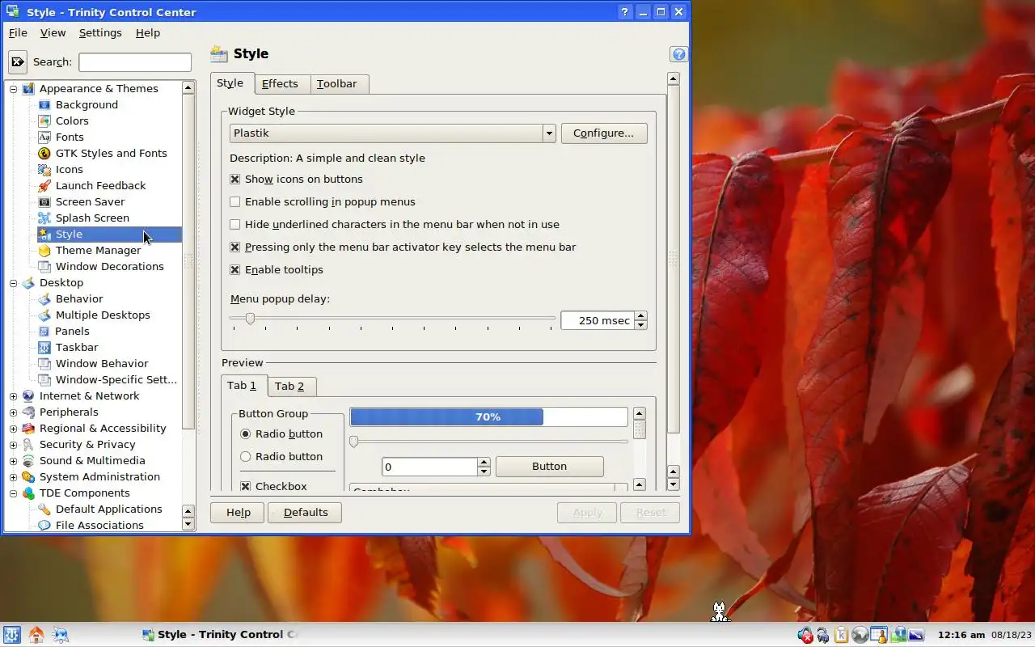The height and width of the screenshot is (647, 1035).
Task: Switch to the Effects tab
Action: 280,84
